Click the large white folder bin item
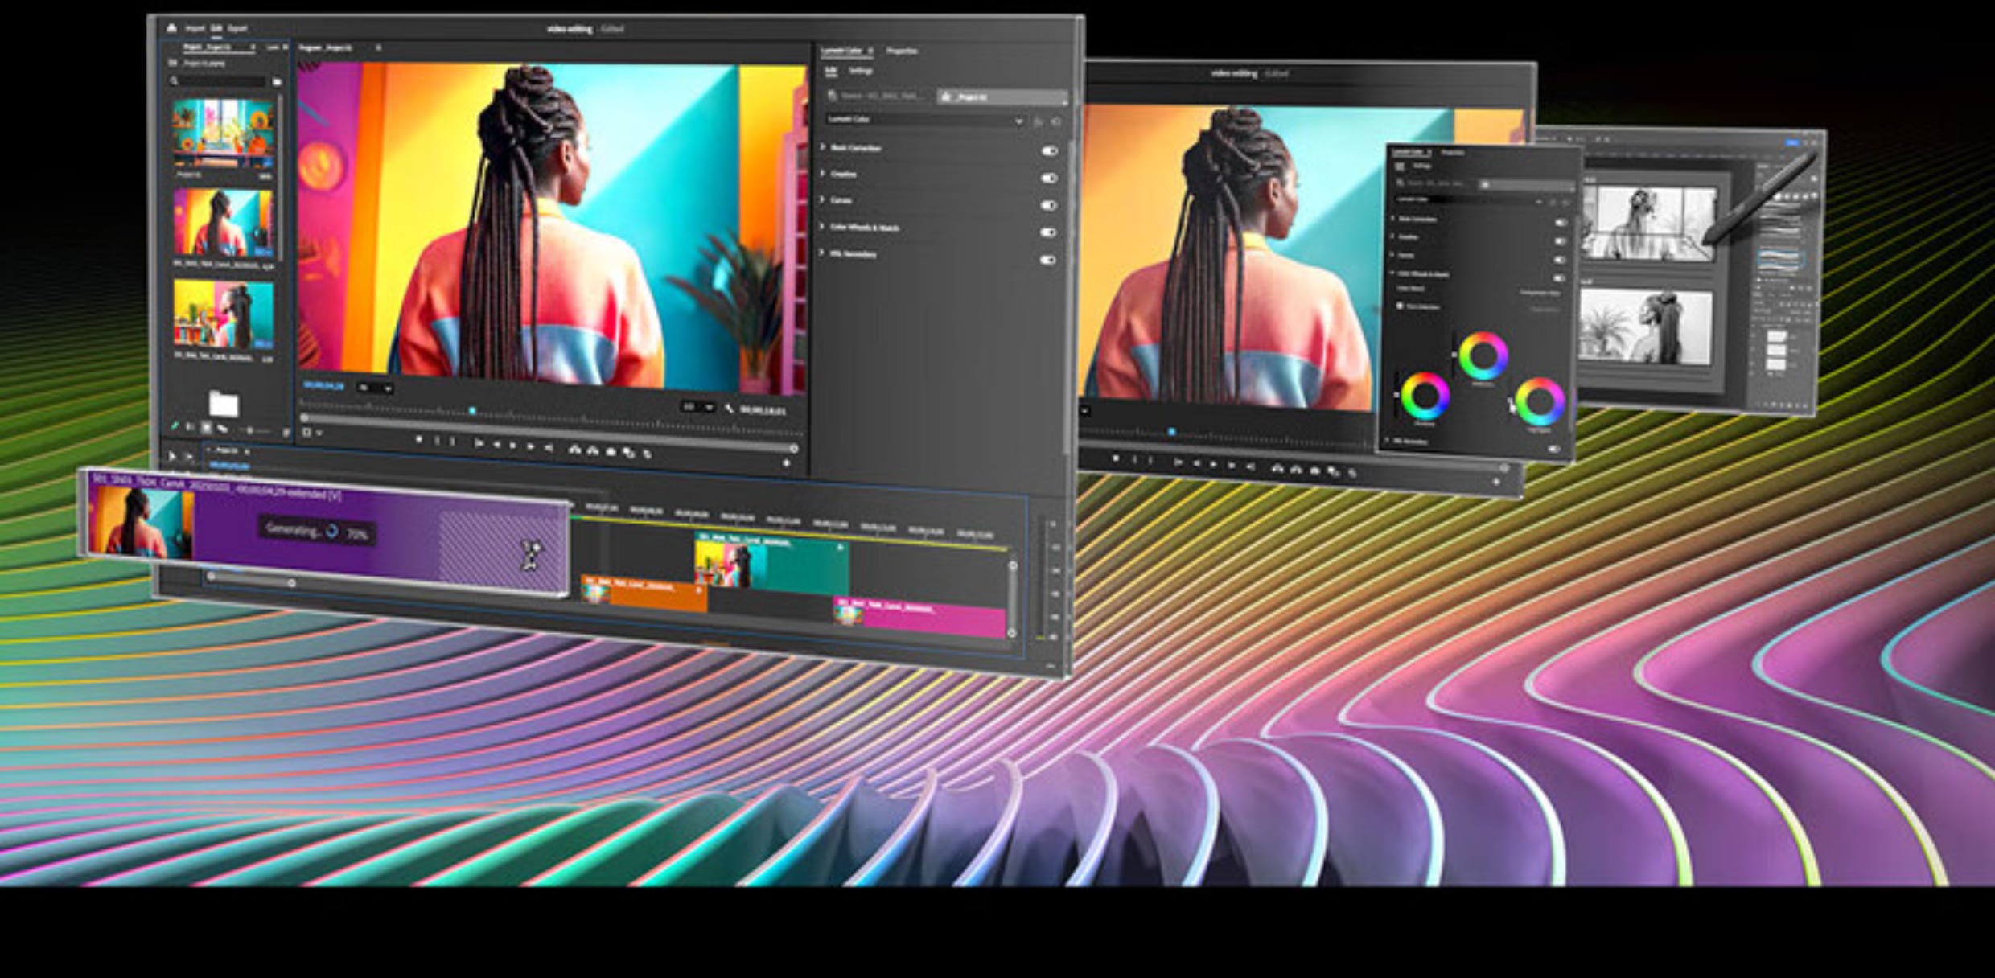This screenshot has height=978, width=1995. tap(224, 404)
